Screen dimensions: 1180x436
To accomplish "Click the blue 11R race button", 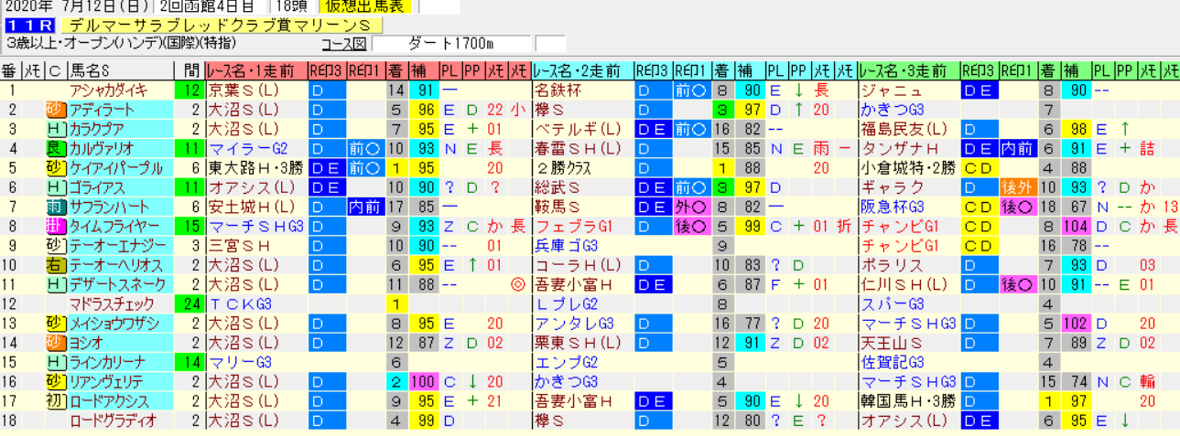I will point(25,26).
